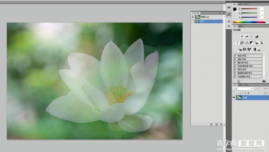Add a Threshold adjustment layer
Image resolution: width=269 pixels, height=152 pixels.
(249, 50)
